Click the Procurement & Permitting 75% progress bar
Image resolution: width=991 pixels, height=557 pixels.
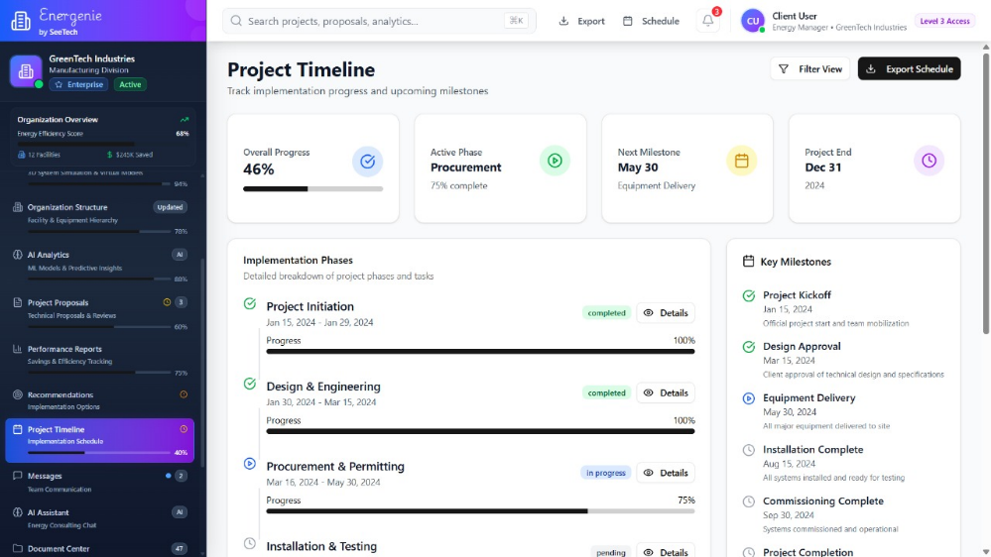pyautogui.click(x=480, y=510)
